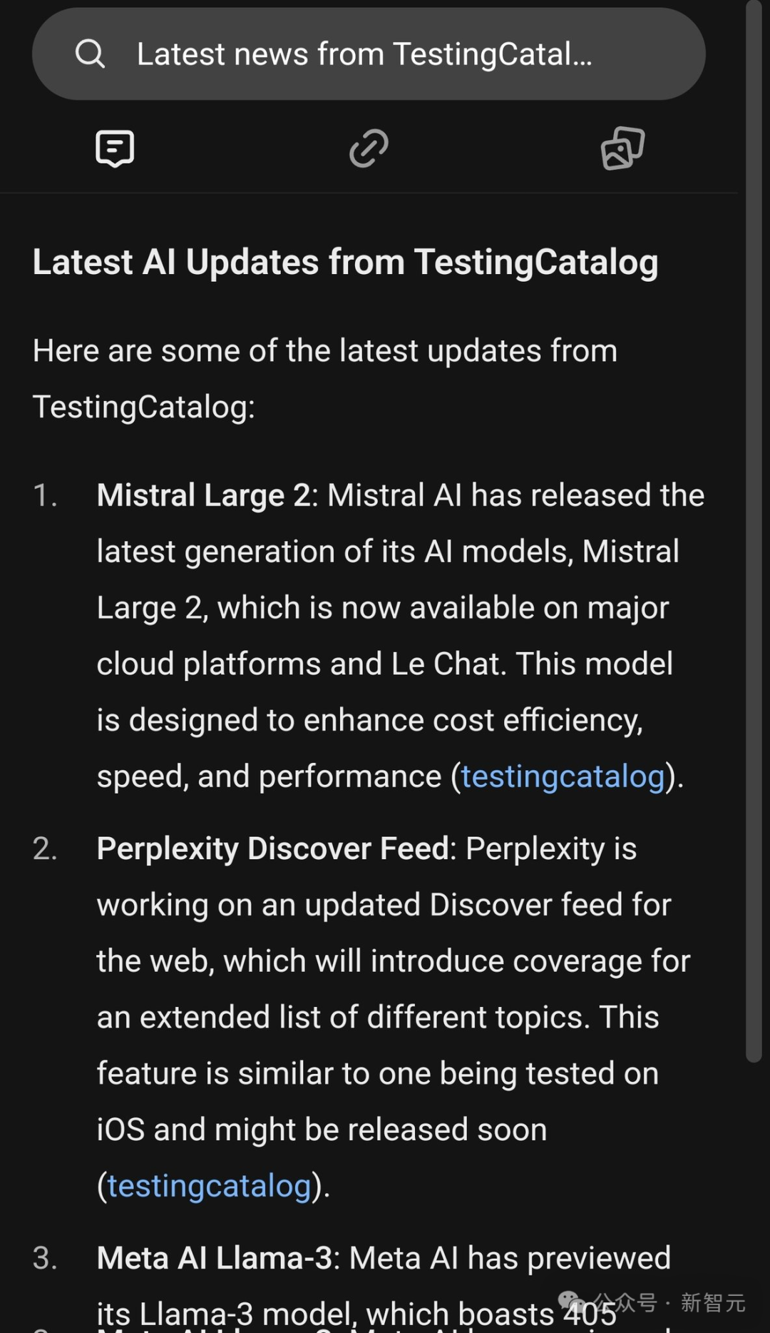Screen dimensions: 770x1333
Task: Open testingcatalog link under Mistral Large 2
Action: [x=563, y=776]
